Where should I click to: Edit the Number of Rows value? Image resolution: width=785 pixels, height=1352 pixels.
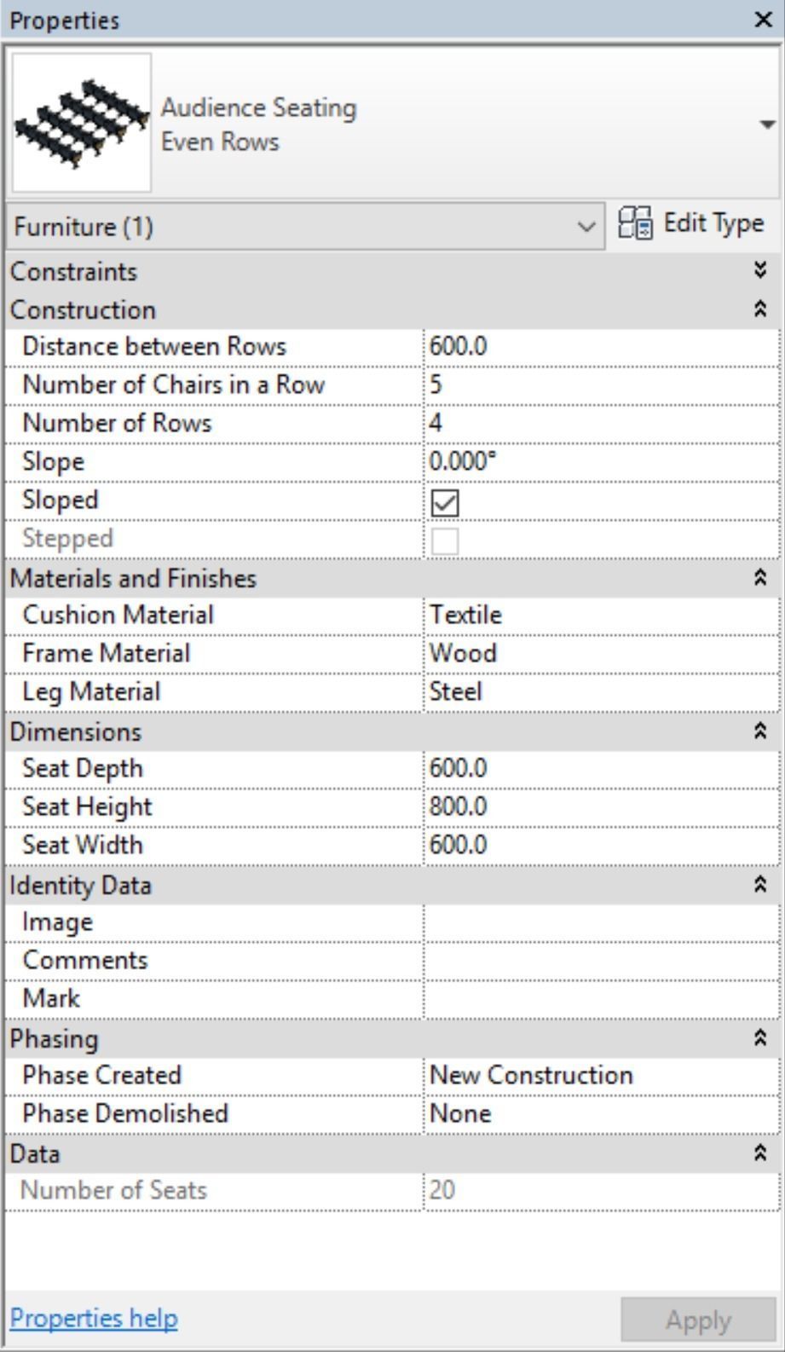(600, 424)
